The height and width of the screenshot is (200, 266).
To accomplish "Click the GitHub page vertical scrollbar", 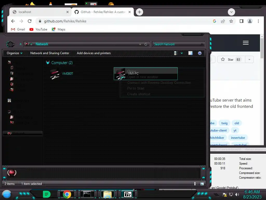I will coord(262,48).
